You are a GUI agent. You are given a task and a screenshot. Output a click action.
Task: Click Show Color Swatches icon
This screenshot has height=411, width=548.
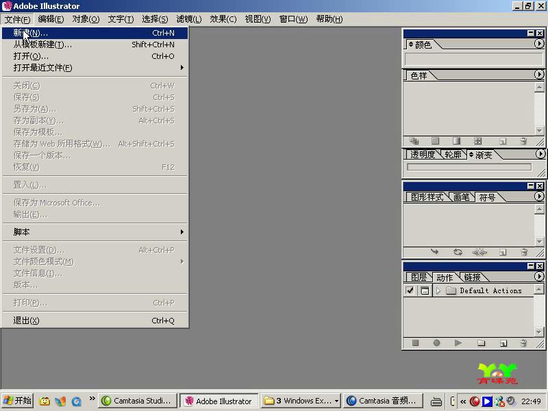click(435, 141)
